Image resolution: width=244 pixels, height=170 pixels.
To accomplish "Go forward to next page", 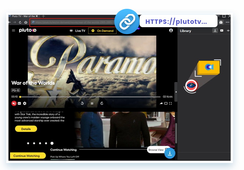I will click(x=15, y=22).
